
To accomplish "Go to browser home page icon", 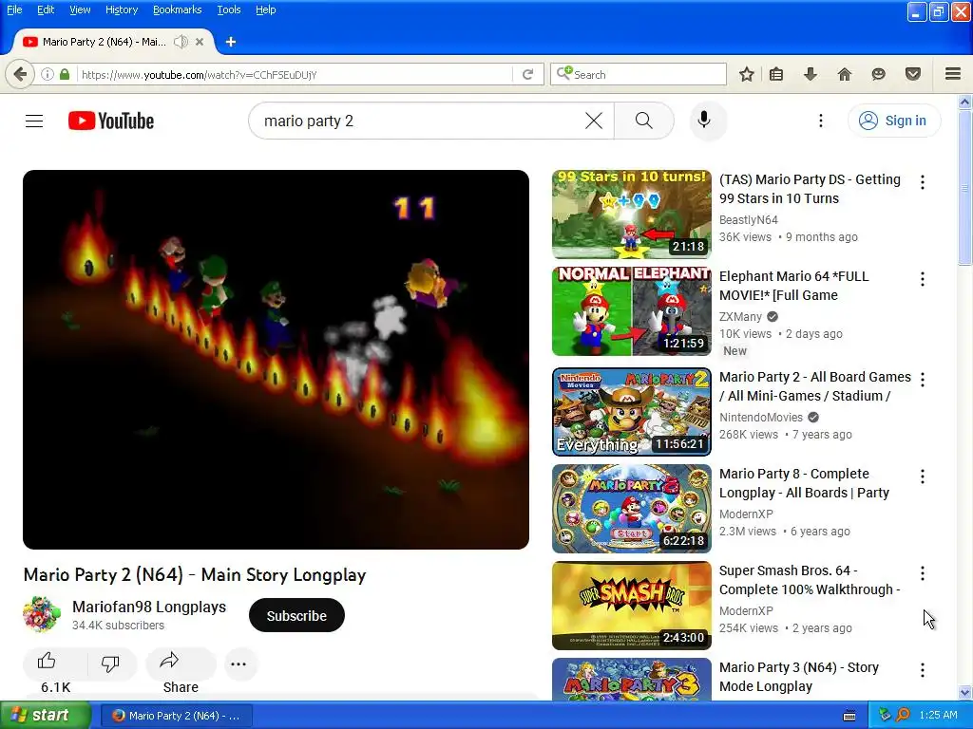I will pyautogui.click(x=844, y=74).
